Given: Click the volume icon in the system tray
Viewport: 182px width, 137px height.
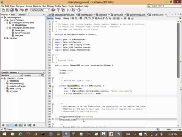Looking at the screenshot, I should pos(161,134).
